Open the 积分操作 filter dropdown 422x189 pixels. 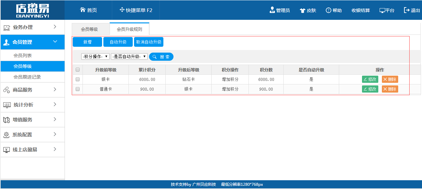pyautogui.click(x=96, y=57)
